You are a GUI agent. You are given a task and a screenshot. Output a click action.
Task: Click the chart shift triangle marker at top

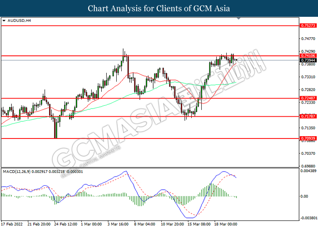(x=238, y=19)
